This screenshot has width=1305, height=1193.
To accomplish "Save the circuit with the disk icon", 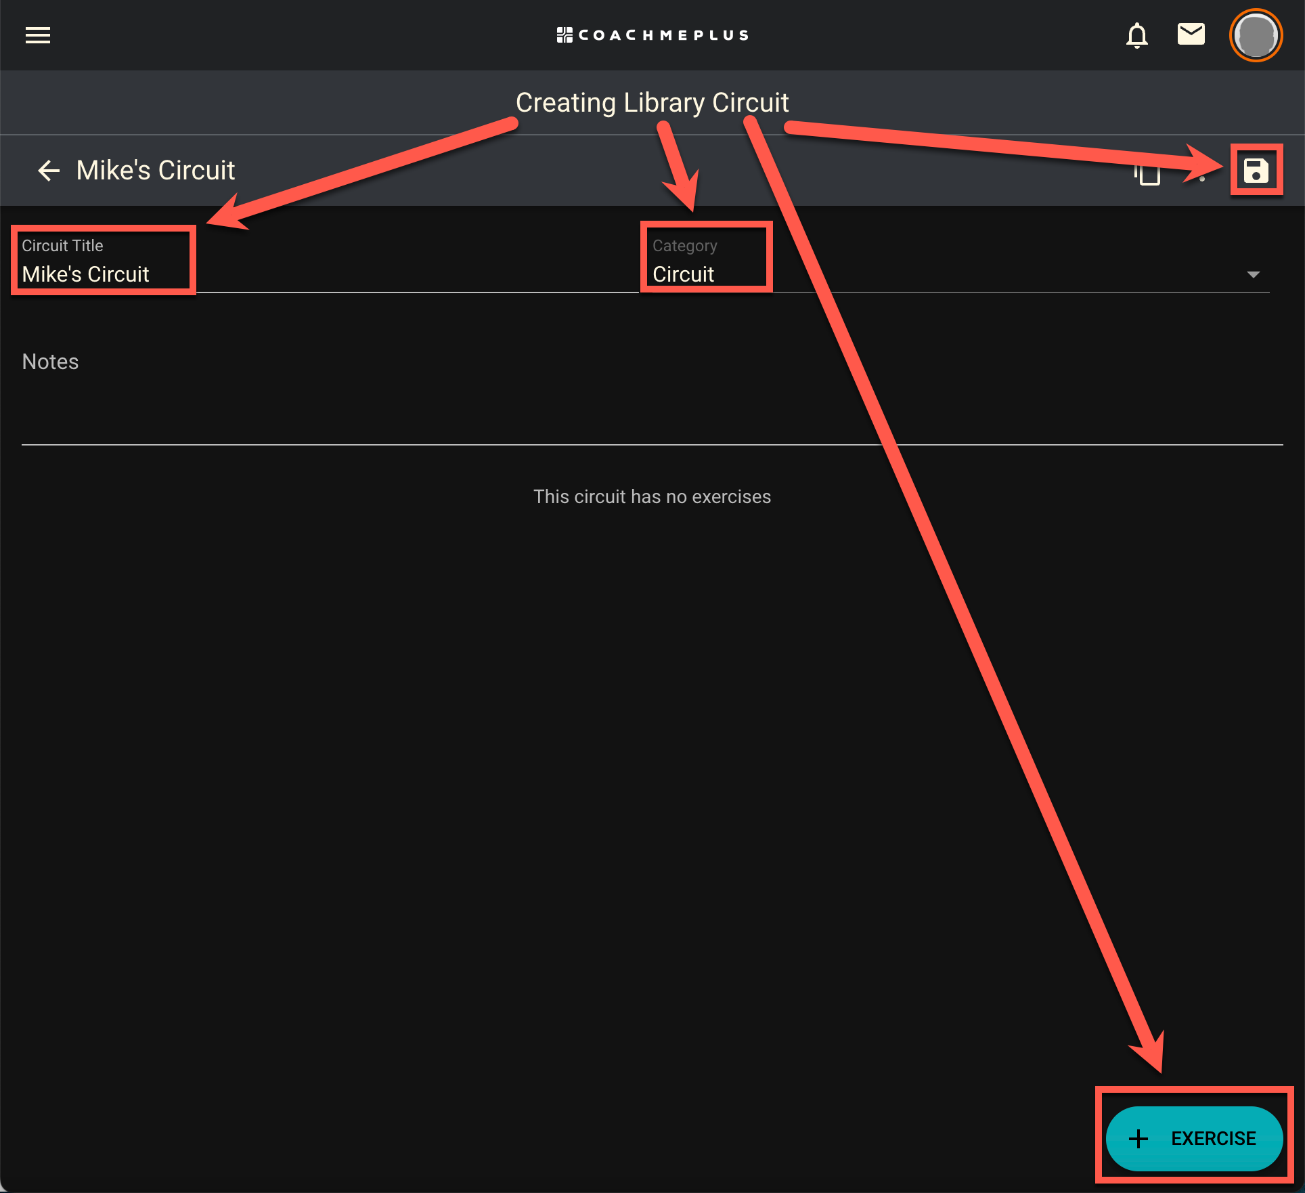I will pos(1256,171).
